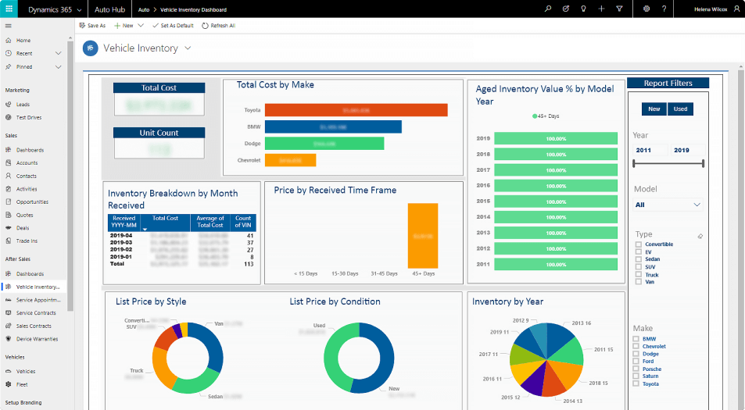Filter report by New vehicles

[x=654, y=109]
